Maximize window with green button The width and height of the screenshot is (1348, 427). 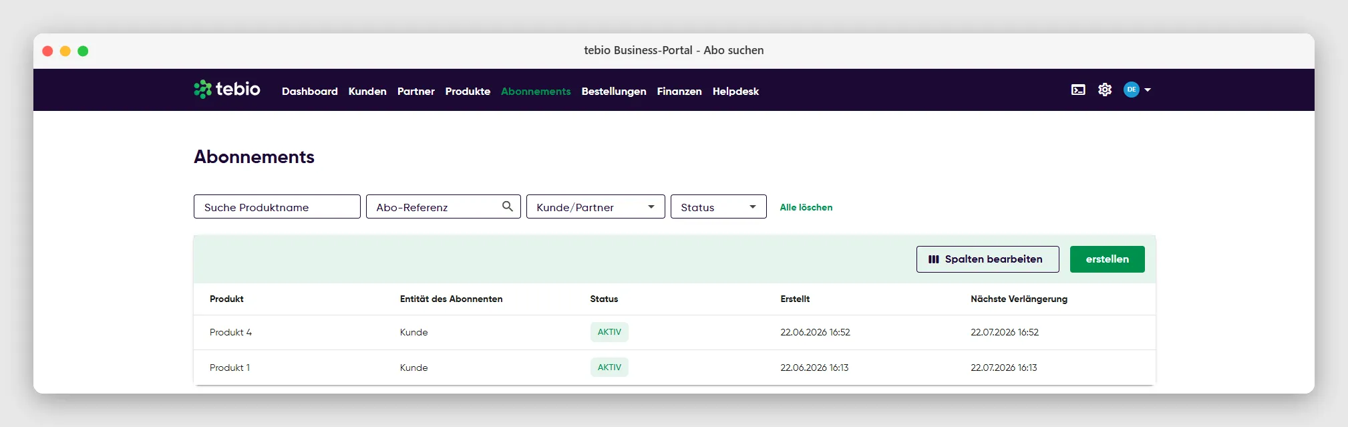point(83,51)
